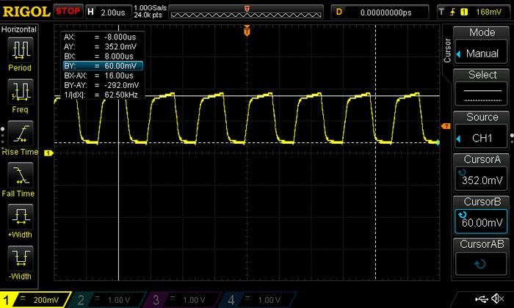Click the highlighted BY = 60.00mV readout
The height and width of the screenshot is (308, 514).
tap(103, 66)
